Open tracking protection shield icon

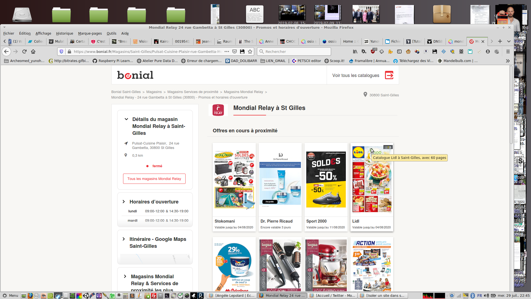pyautogui.click(x=61, y=51)
